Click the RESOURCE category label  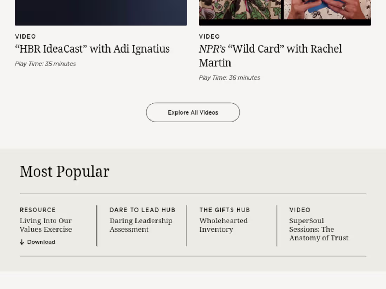38,210
